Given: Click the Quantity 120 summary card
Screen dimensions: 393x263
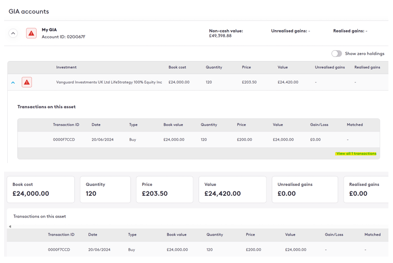Looking at the screenshot, I should 105,189.
